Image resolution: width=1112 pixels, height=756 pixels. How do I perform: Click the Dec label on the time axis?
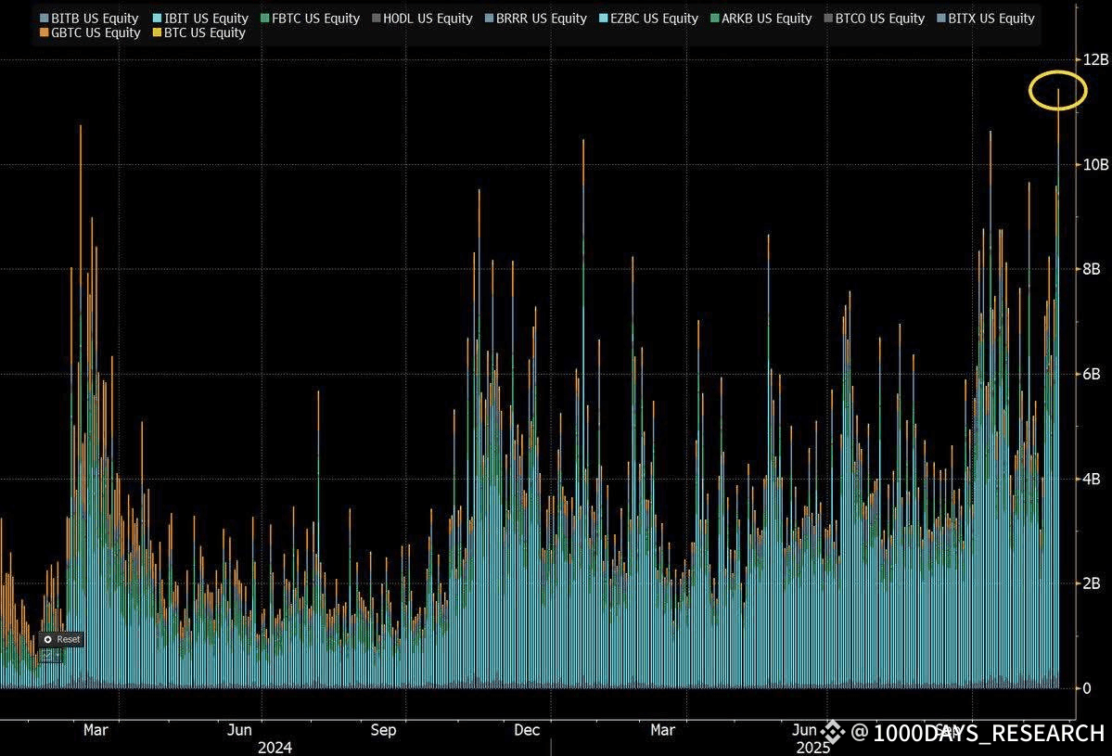click(x=527, y=730)
